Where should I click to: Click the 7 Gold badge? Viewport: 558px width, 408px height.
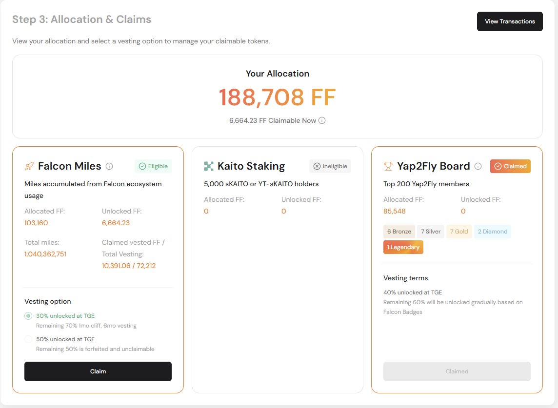460,232
